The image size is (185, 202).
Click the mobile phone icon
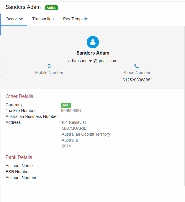[49, 66]
